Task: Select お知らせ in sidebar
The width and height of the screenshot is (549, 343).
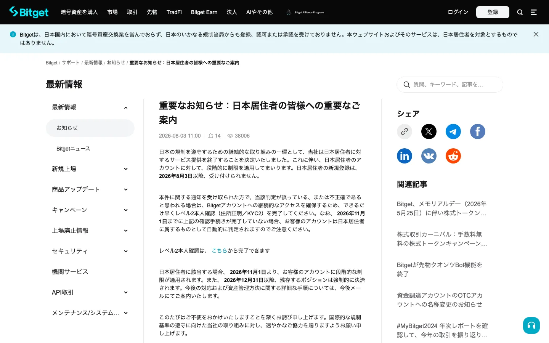Action: tap(90, 128)
